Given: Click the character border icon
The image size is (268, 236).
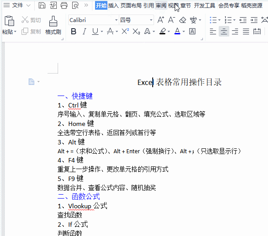Looking at the screenshot, I should pyautogui.click(x=192, y=31).
